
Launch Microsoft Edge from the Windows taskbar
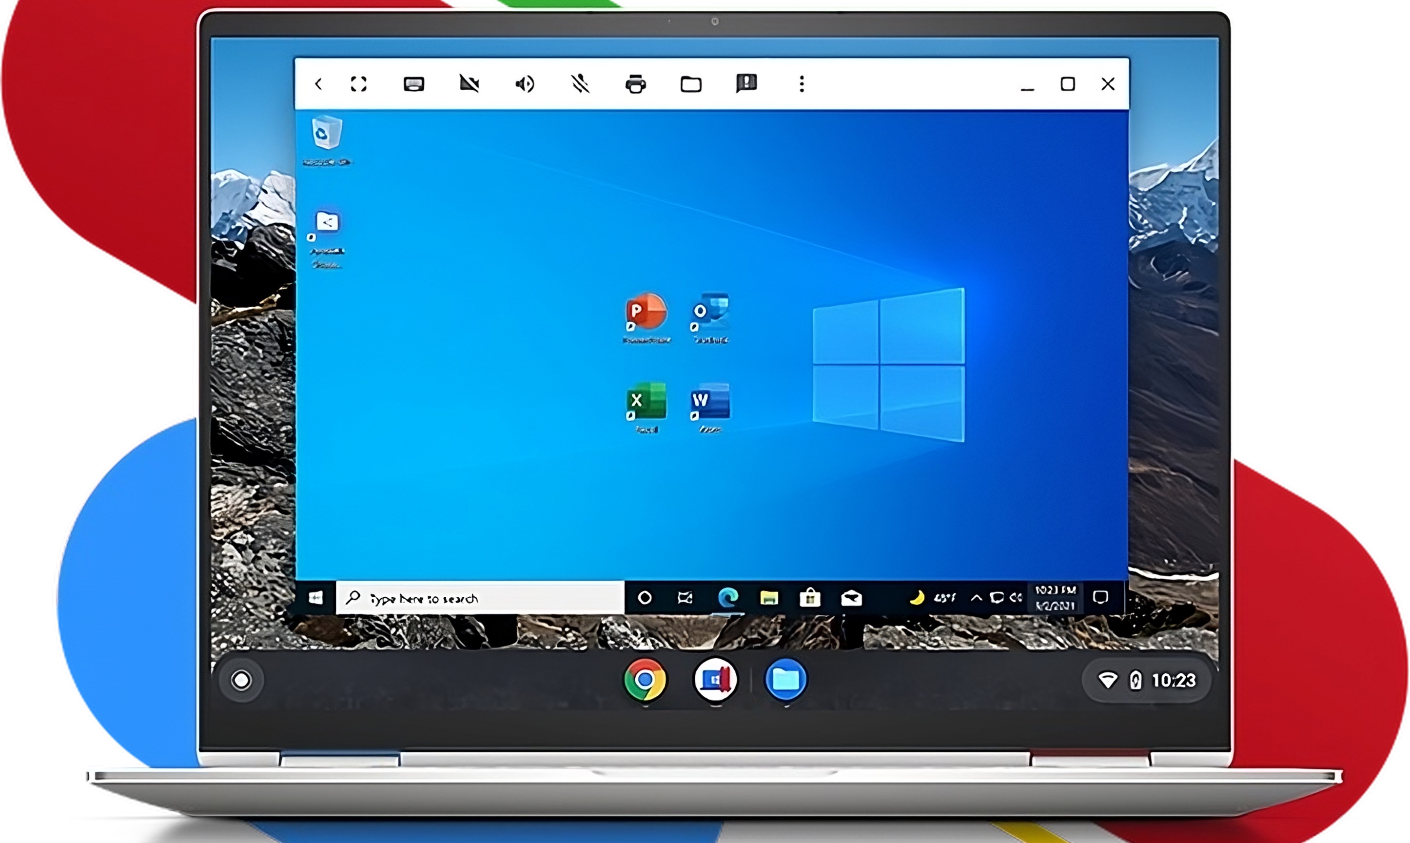pos(728,597)
